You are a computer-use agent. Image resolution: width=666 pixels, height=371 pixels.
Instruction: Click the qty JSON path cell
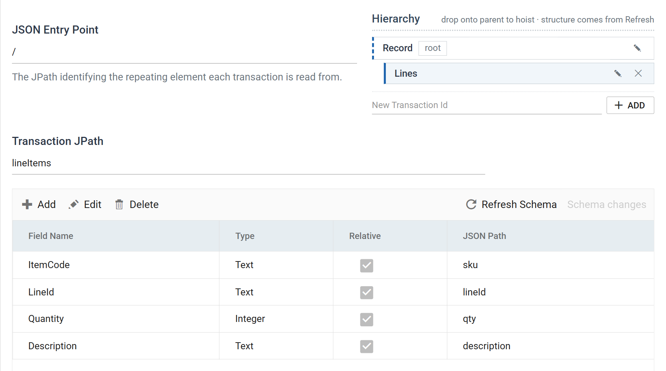coord(550,319)
